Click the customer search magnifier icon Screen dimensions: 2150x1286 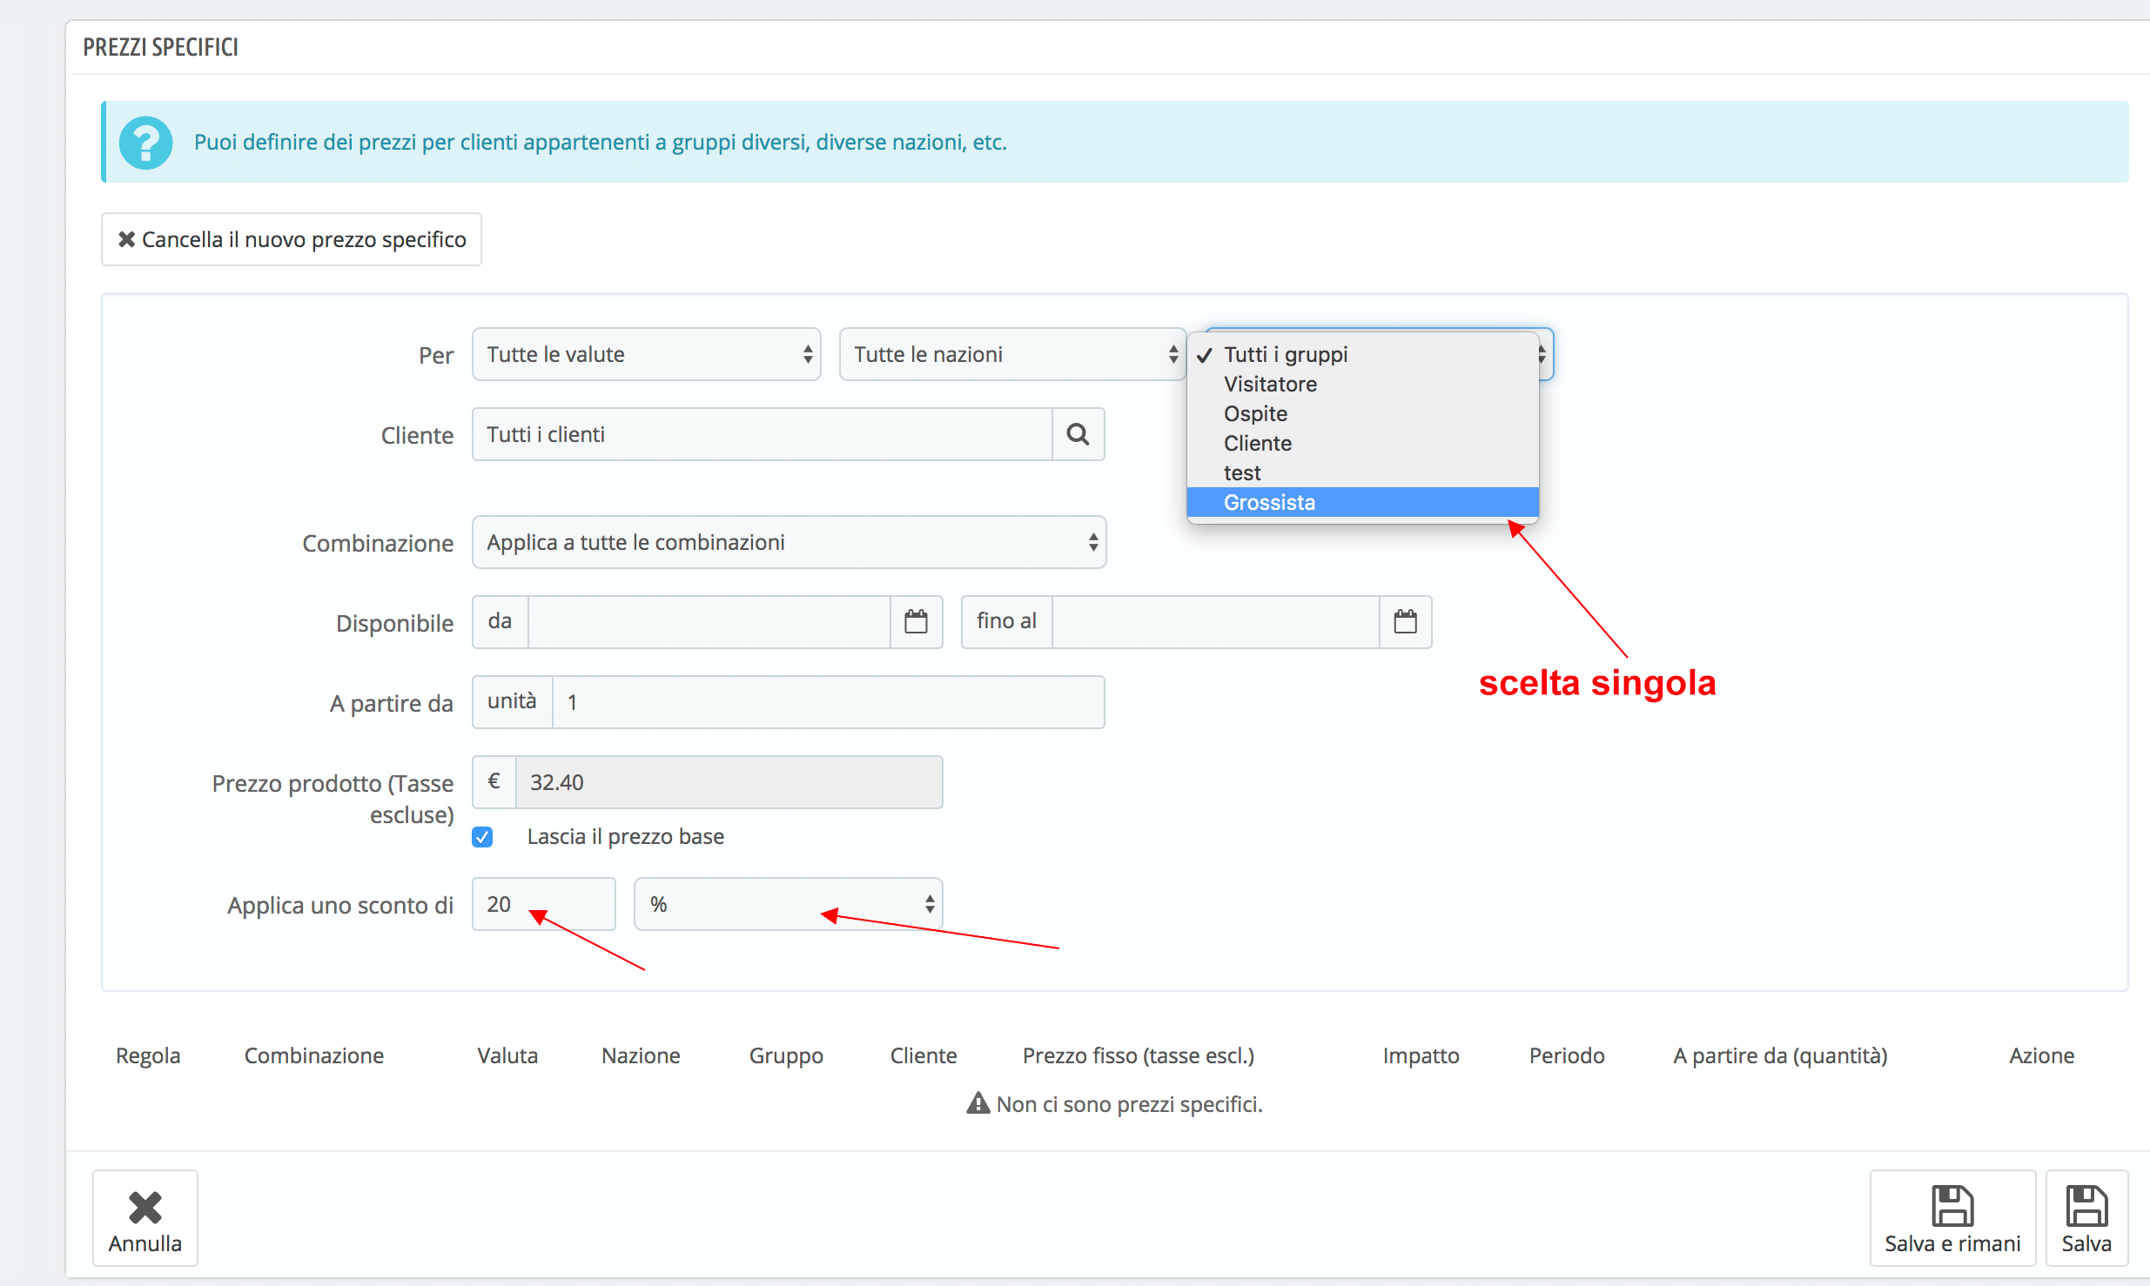pos(1078,434)
